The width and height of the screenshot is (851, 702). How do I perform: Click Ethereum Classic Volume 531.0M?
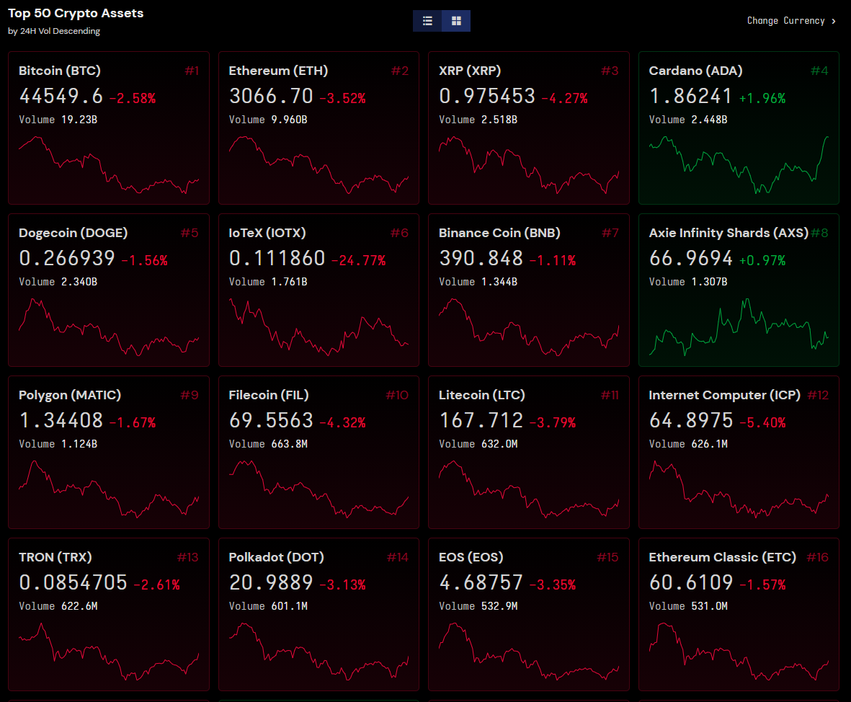(x=688, y=606)
